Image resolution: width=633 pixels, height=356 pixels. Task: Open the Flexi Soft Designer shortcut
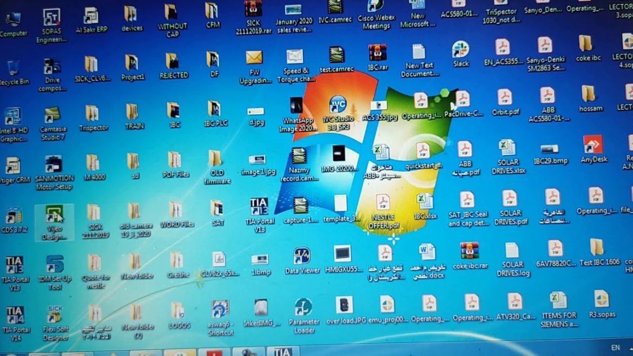point(55,317)
